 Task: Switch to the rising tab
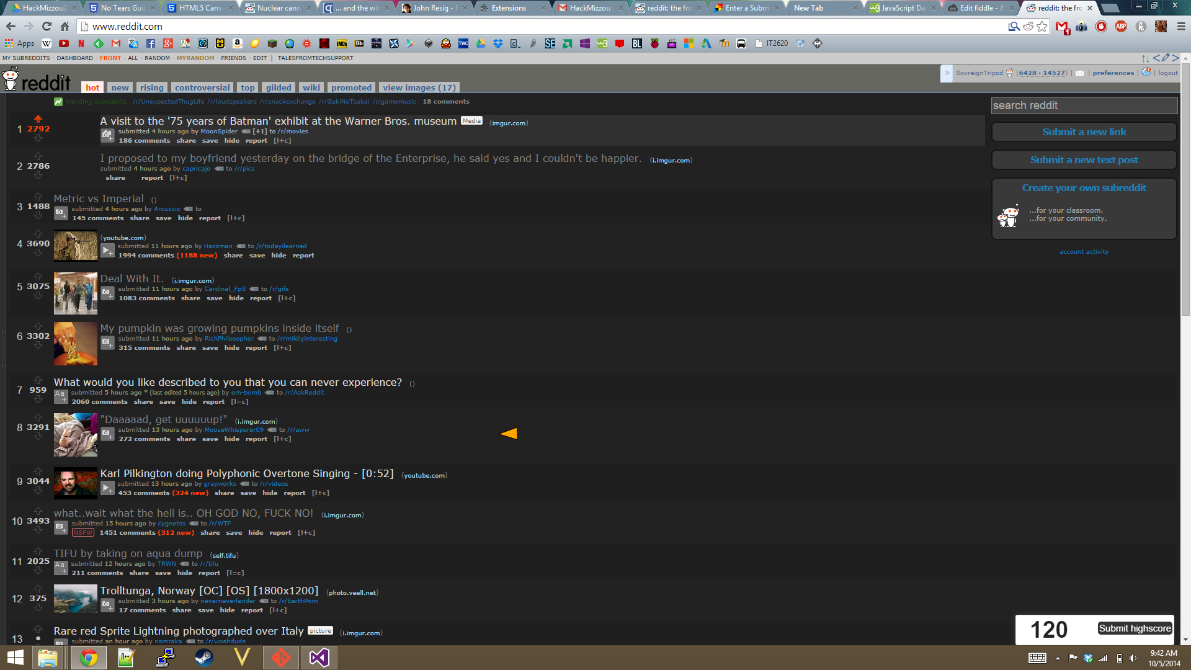tap(151, 87)
